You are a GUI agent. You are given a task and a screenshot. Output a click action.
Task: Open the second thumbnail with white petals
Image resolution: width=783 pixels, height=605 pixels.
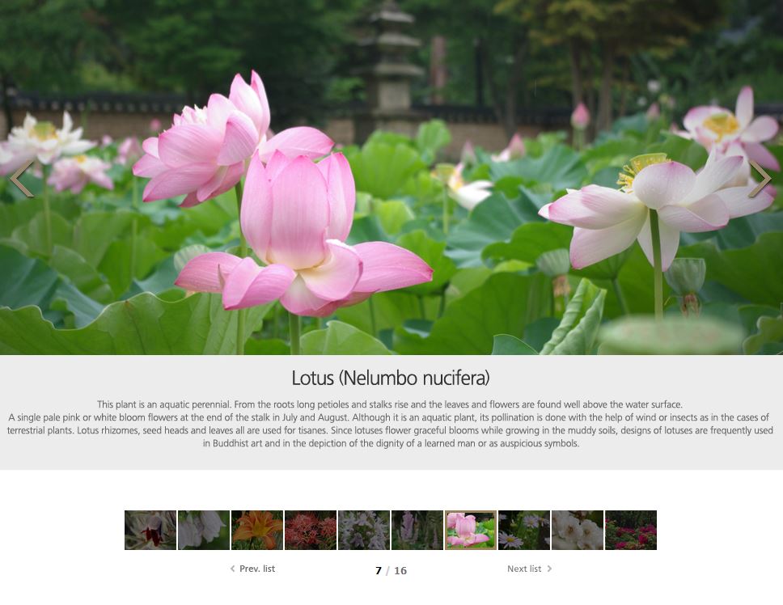(204, 530)
